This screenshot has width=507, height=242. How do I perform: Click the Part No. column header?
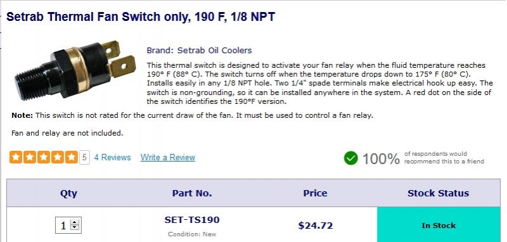pos(192,193)
